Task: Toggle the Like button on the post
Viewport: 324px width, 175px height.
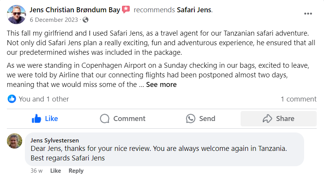Action: 45,119
